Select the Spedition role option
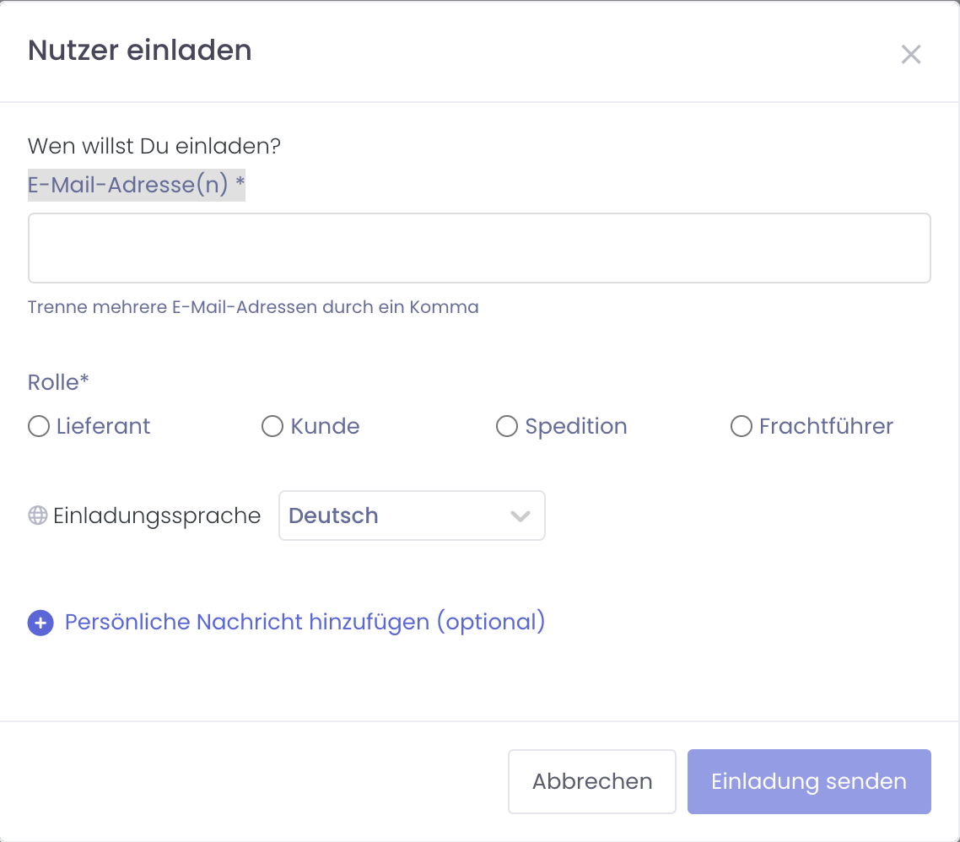 point(506,427)
